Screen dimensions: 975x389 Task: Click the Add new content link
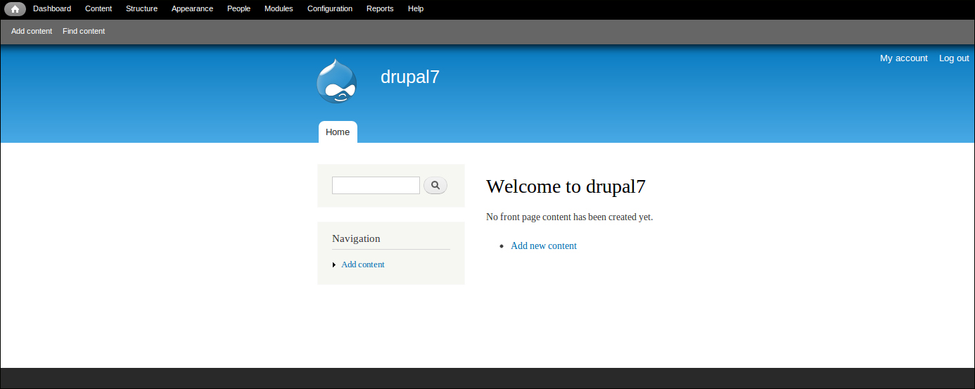[544, 245]
